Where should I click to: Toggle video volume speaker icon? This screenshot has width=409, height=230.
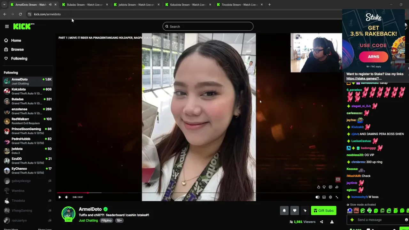(x=66, y=197)
